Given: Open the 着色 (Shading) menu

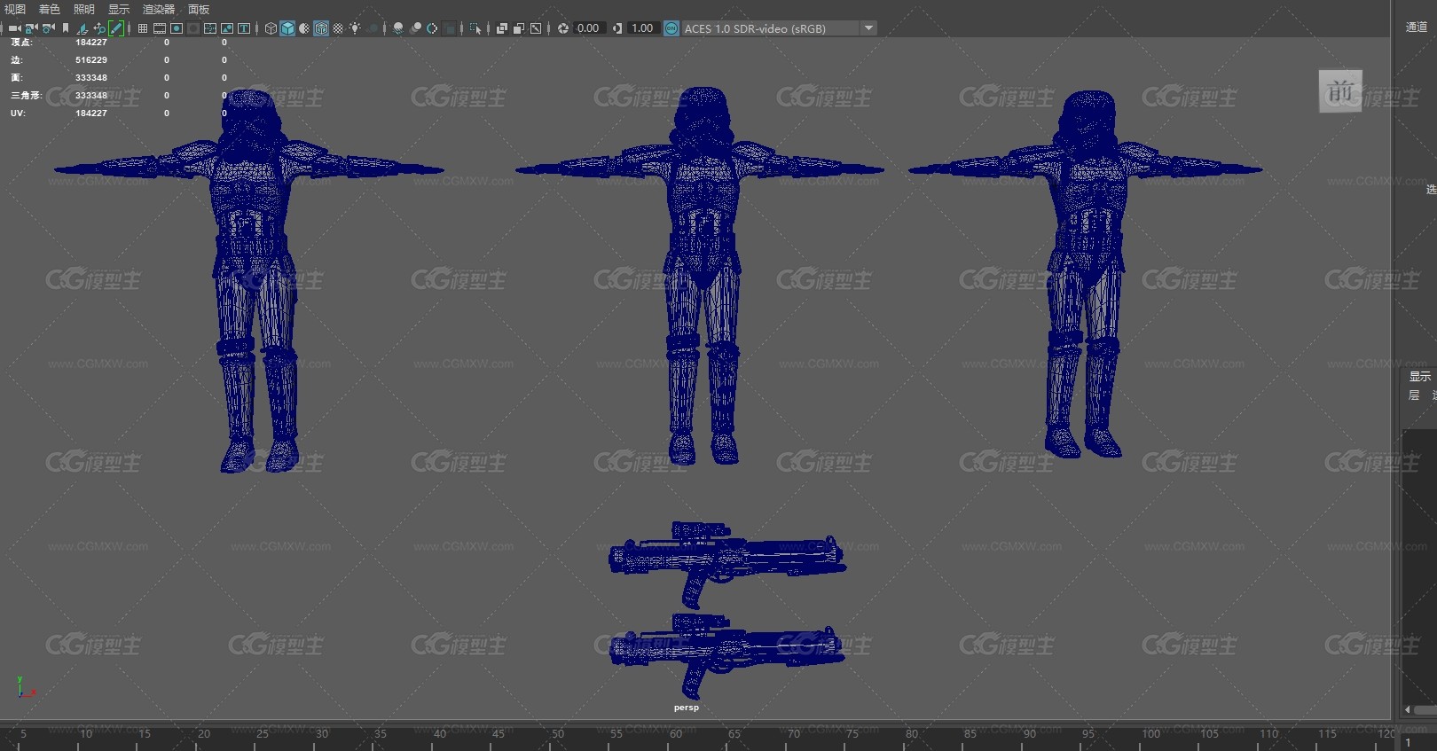Looking at the screenshot, I should (50, 9).
